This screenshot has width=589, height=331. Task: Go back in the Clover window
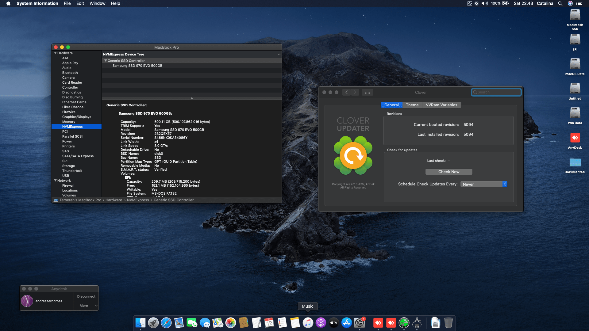pyautogui.click(x=346, y=92)
